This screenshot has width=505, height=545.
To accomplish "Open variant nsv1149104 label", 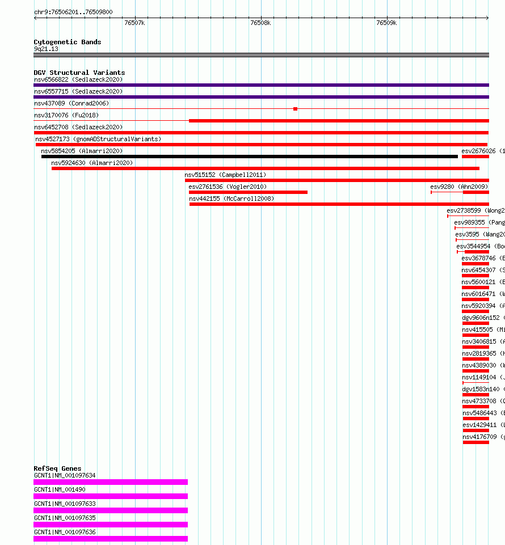I will [483, 377].
